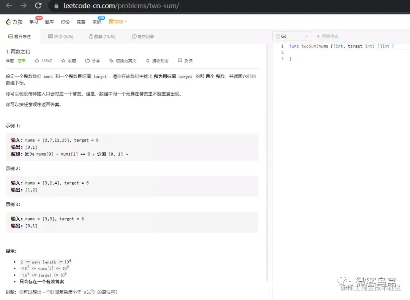The image size is (410, 300).
Task: Click the closing brace on editor line 3
Action: pyautogui.click(x=290, y=59)
